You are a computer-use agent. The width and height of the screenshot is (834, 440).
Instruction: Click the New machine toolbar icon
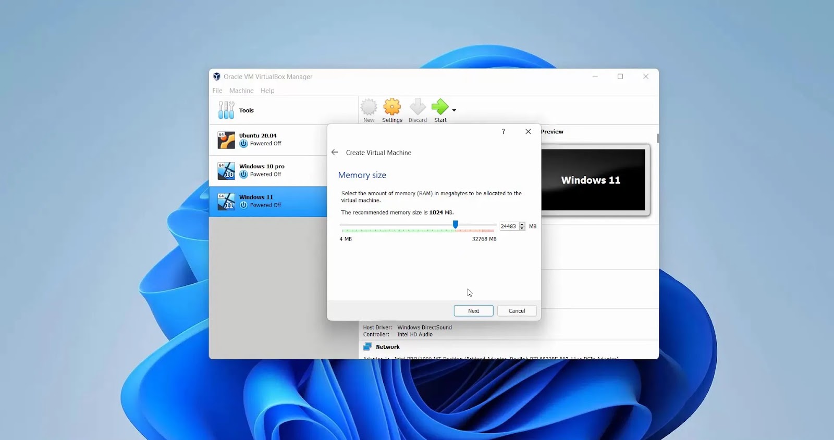pos(369,107)
